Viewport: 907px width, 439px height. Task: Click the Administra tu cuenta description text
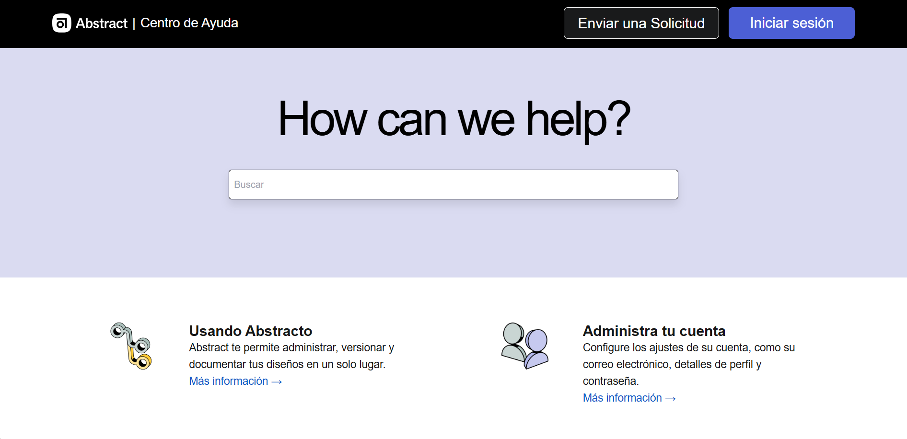(688, 364)
